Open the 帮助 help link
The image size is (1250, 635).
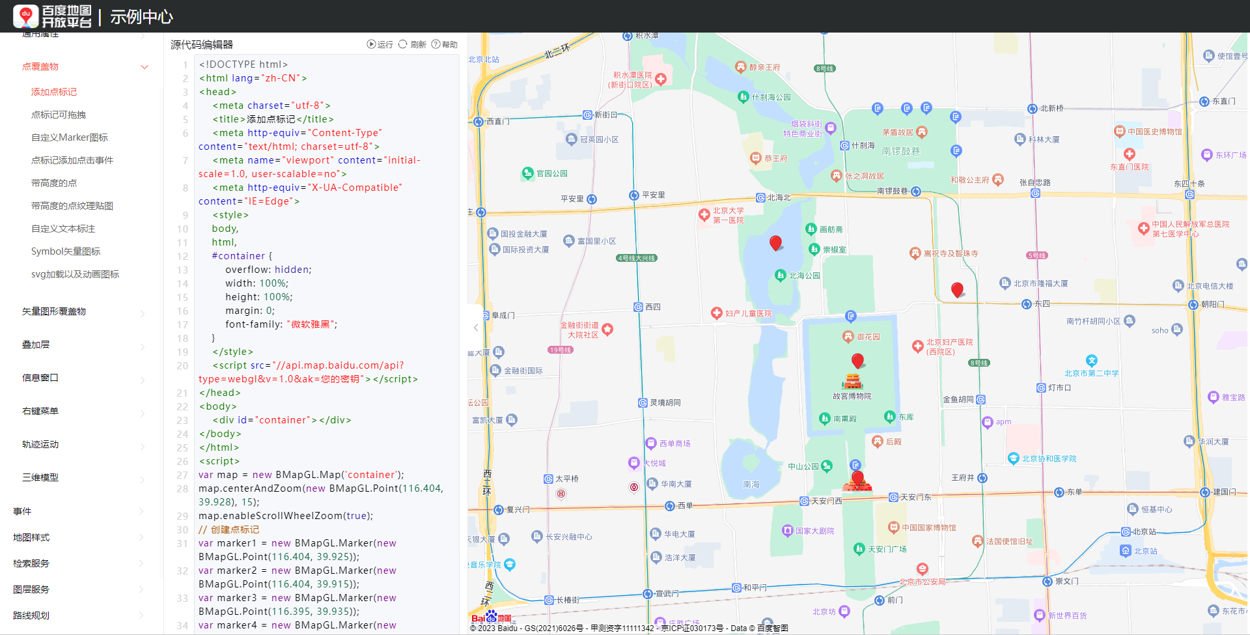click(x=445, y=44)
